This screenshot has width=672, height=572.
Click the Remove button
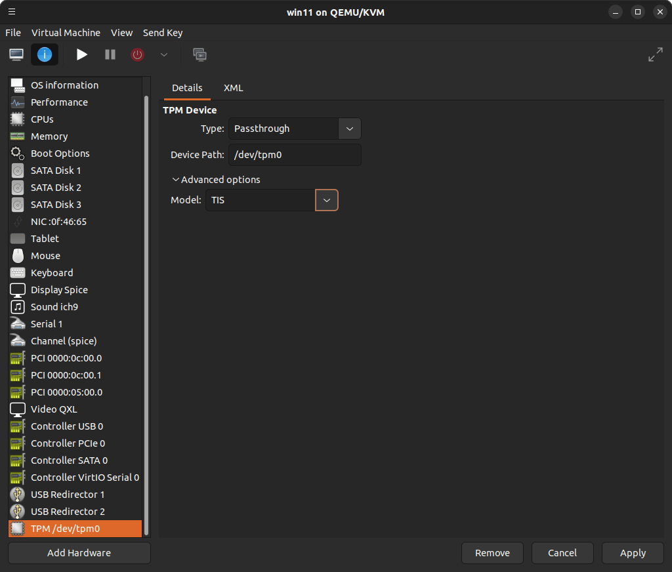tap(492, 553)
